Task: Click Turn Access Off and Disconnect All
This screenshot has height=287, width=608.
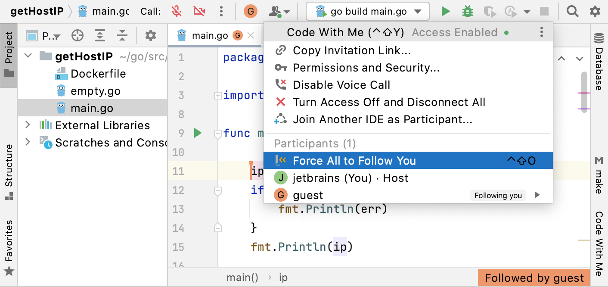Action: (389, 102)
